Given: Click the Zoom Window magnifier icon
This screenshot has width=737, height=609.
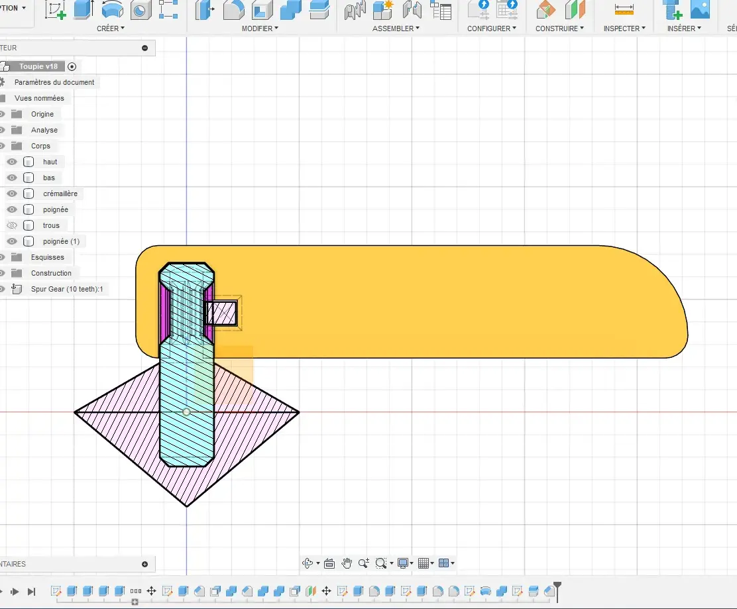Looking at the screenshot, I should tap(381, 563).
